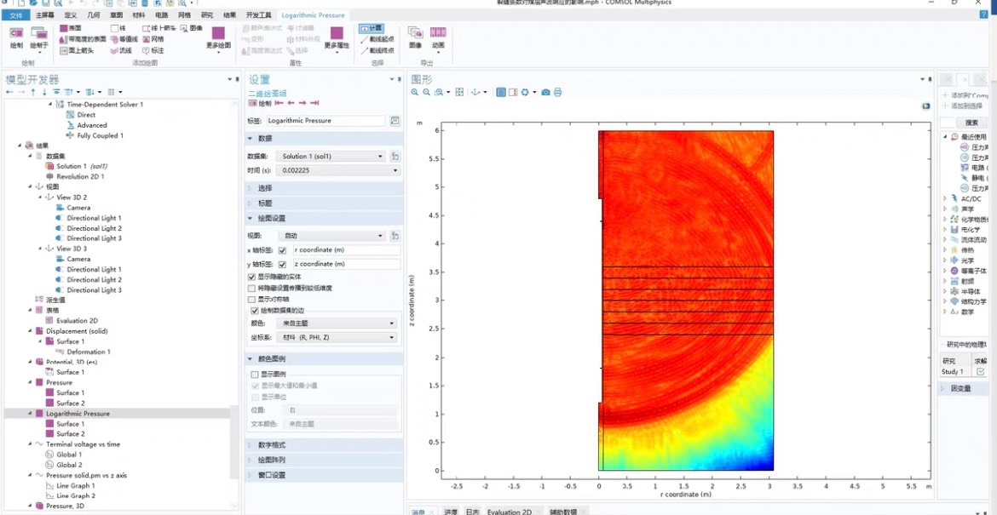
Task: Add a 标注 annotation plot
Action: [153, 50]
